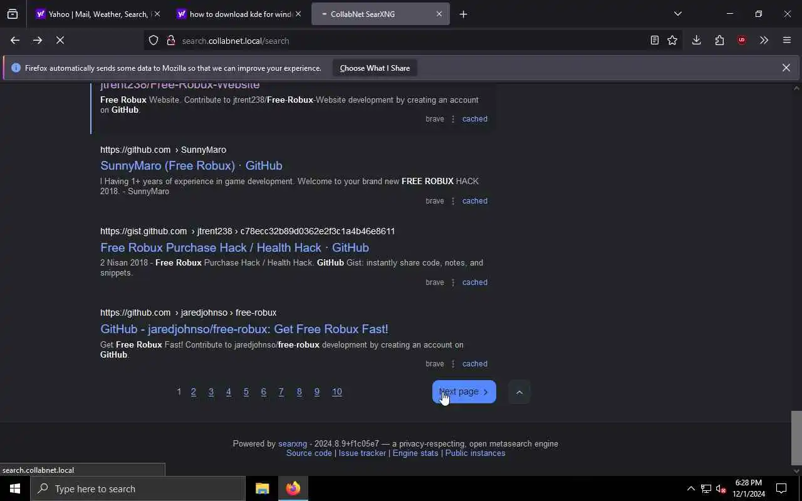Toggle reader view icon

[654, 40]
